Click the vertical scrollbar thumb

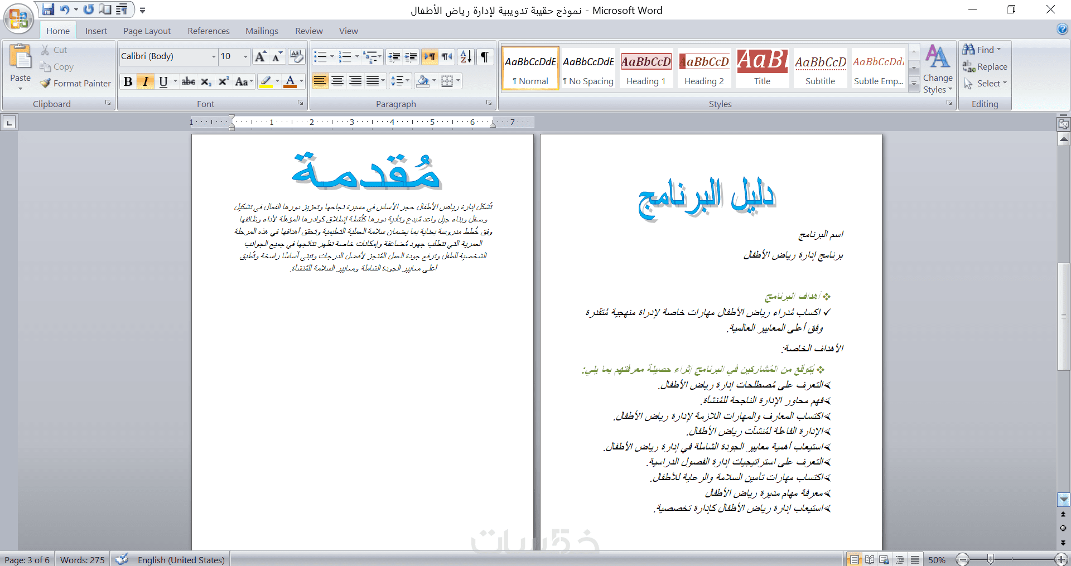1063,316
